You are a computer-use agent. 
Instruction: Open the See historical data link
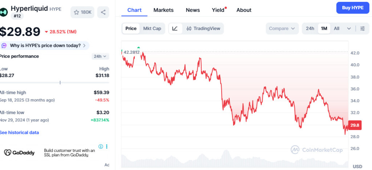(x=19, y=133)
